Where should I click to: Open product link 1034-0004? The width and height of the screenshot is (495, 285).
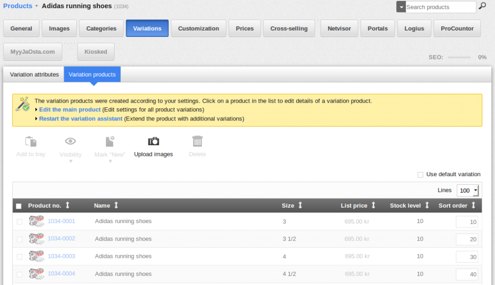[x=61, y=273]
